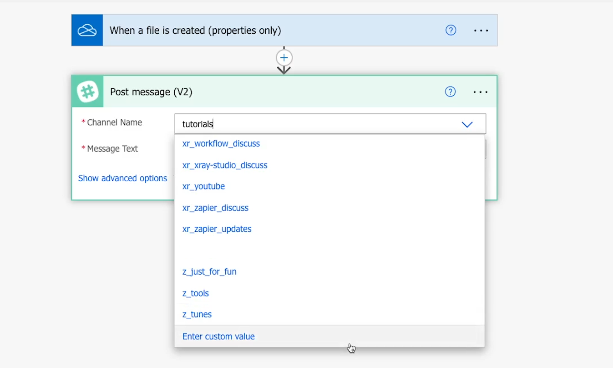Open help for file created trigger
Viewport: 613px width, 368px height.
[451, 31]
